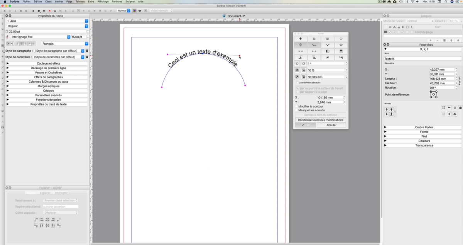Check the Modifier le contour checkbox
This screenshot has height=245, width=463.
297,106
